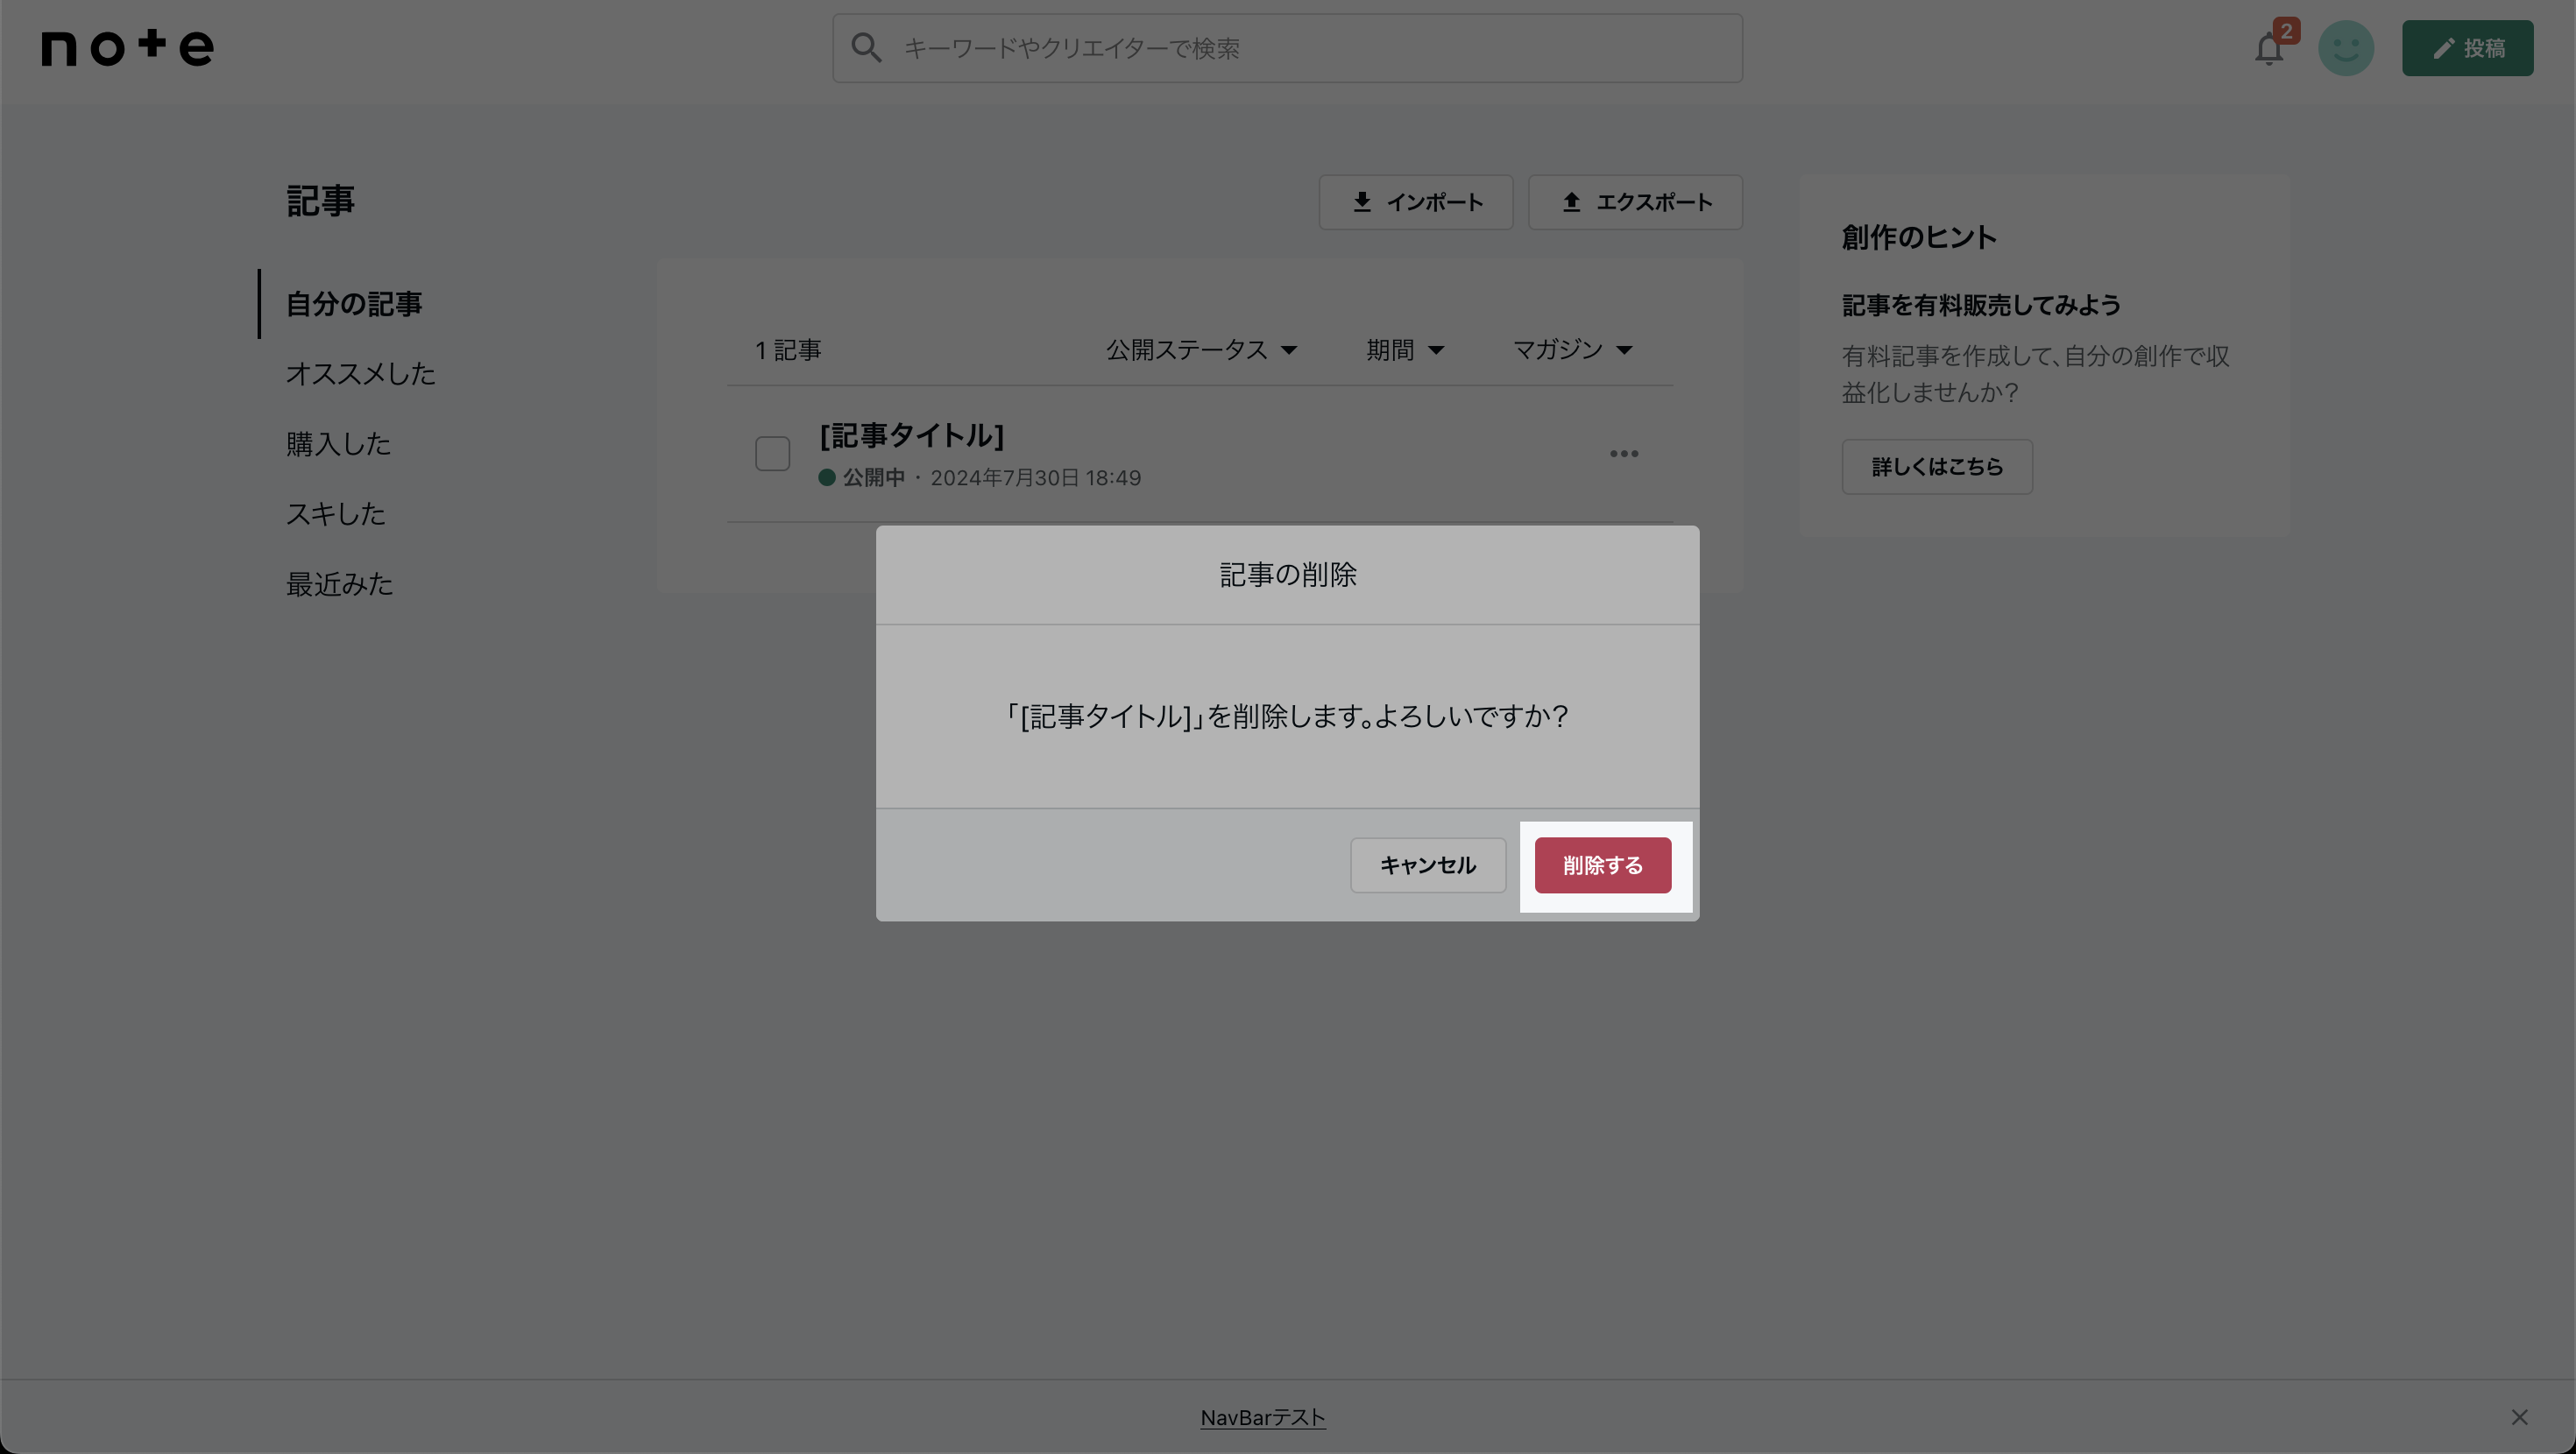Close the bottom NavBar banner
This screenshot has height=1454, width=2576.
[2519, 1417]
